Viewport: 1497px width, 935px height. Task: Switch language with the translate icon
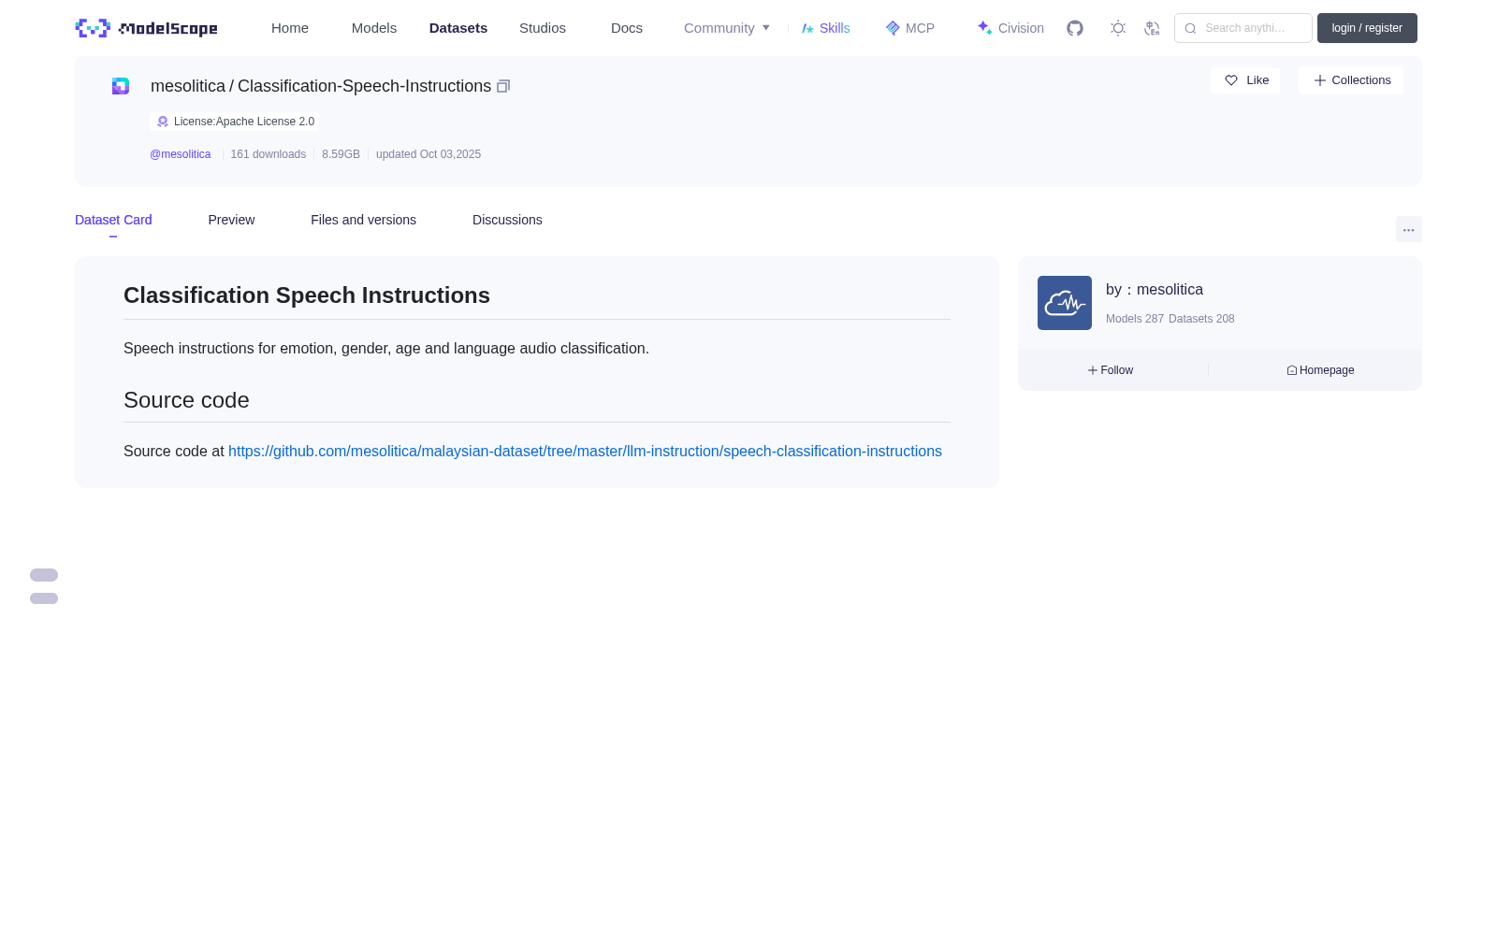click(1152, 28)
